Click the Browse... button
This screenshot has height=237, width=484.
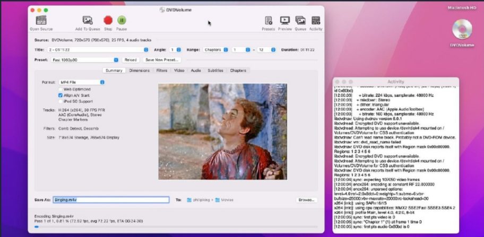click(x=306, y=200)
